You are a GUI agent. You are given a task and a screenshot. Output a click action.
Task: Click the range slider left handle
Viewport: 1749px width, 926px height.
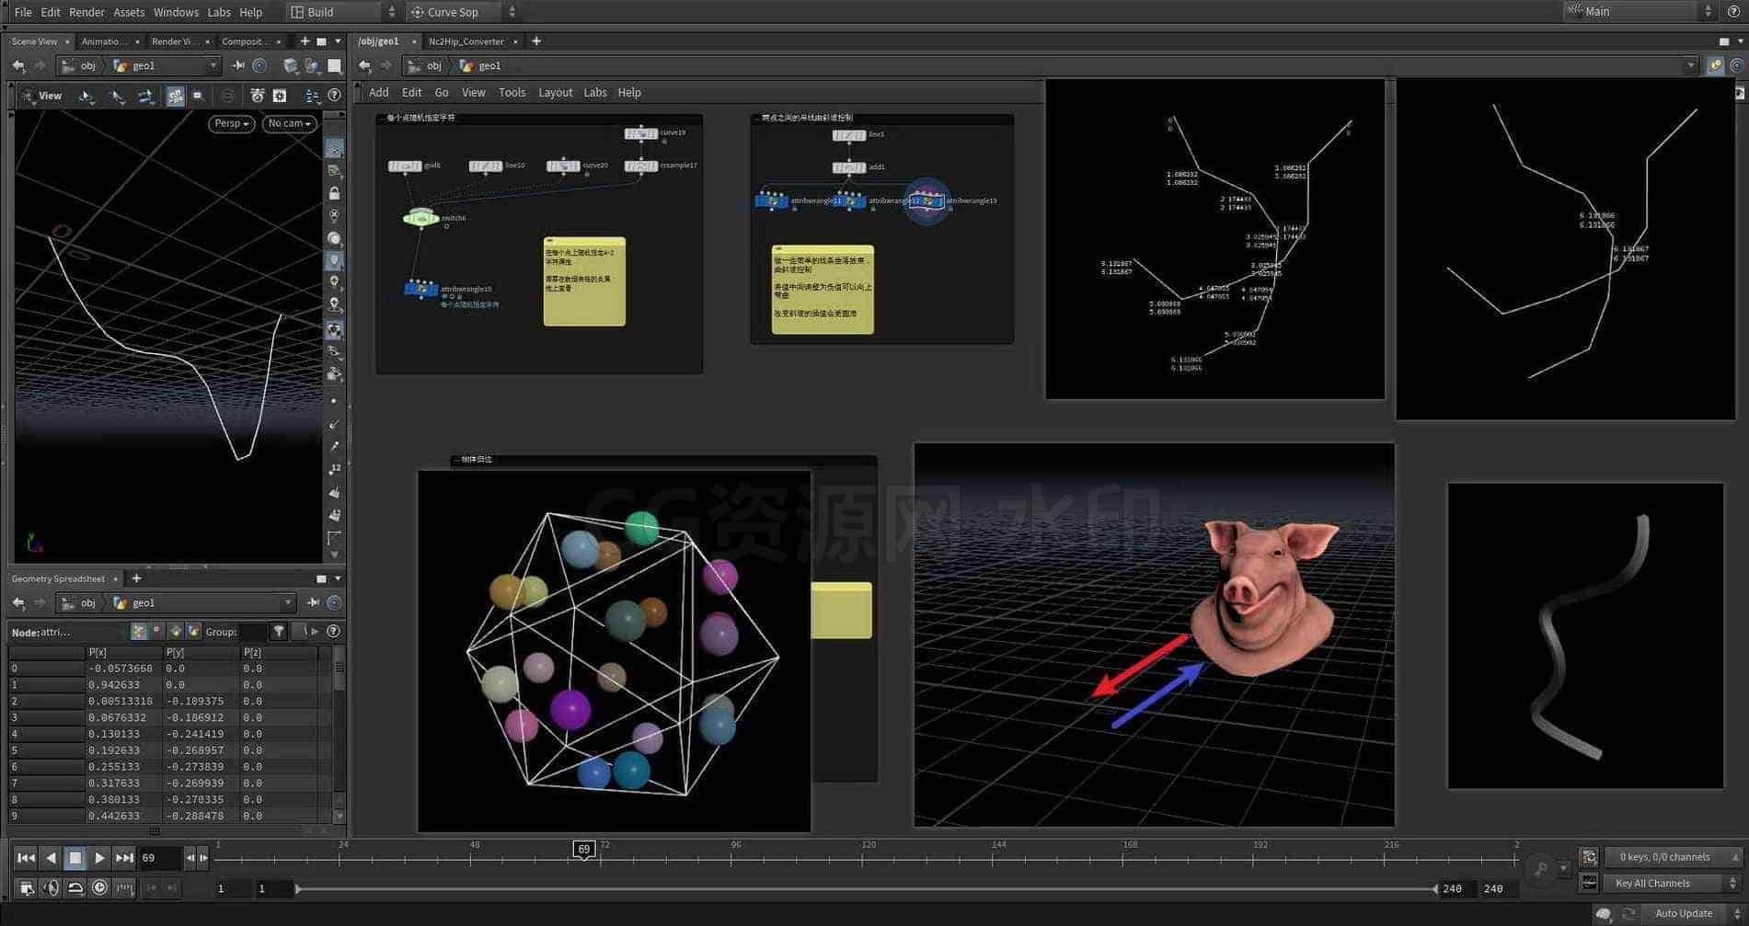pos(297,888)
